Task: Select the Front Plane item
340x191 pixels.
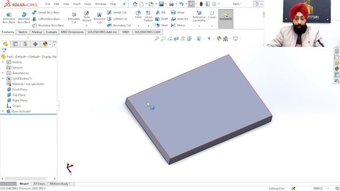Action: 18,90
